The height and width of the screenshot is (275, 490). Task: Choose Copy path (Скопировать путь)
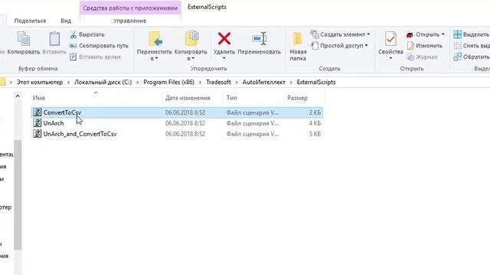99,46
